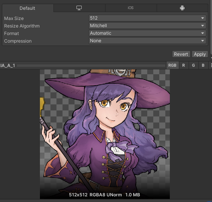
Task: Open the standalone desktop monitor platform tab
Action: coord(79,8)
